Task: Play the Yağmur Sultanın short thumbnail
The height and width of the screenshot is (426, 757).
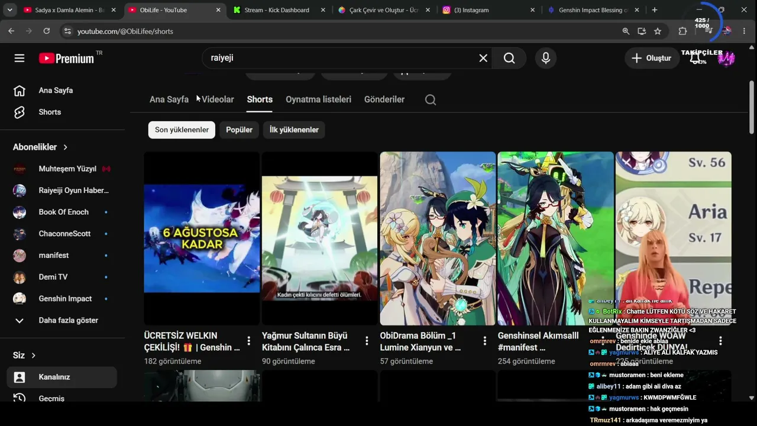Action: (319, 238)
